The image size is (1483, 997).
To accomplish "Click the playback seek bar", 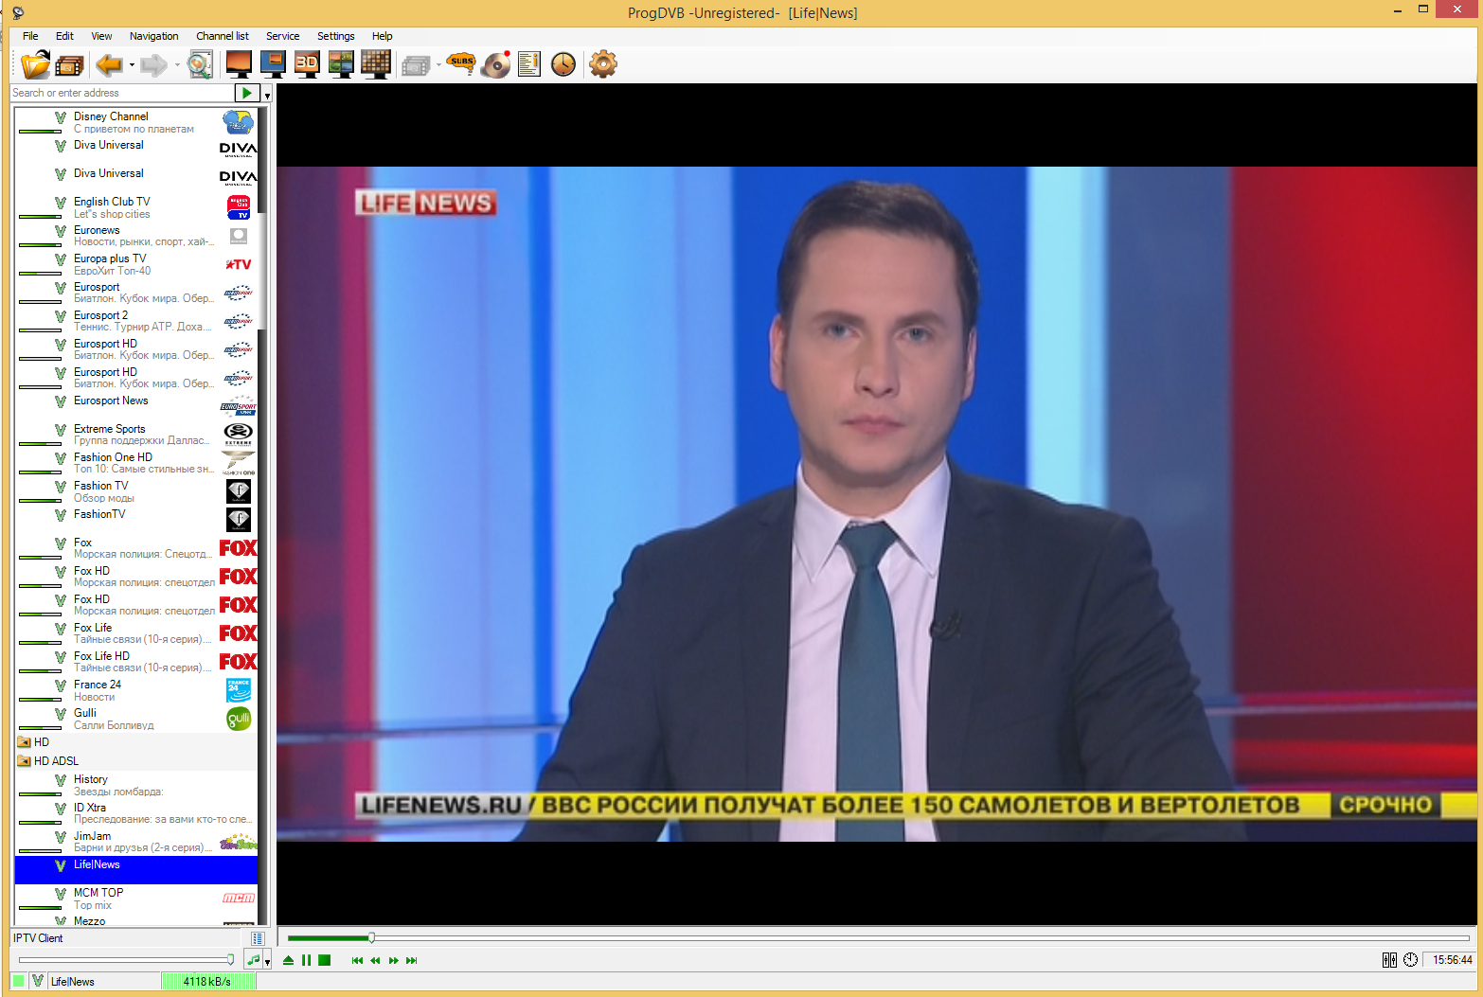I will coord(879,938).
